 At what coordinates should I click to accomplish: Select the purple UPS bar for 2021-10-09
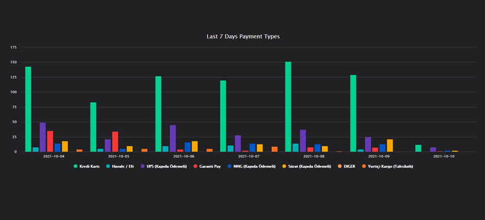coord(368,145)
